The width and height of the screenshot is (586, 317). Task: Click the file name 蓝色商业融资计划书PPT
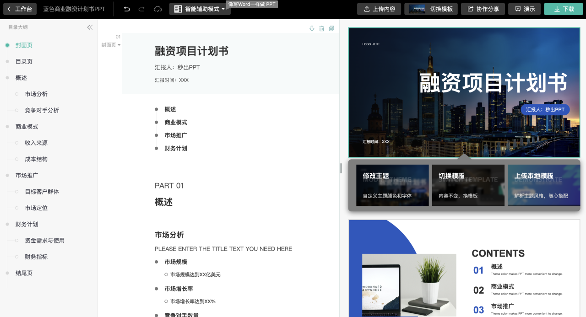[x=74, y=9]
